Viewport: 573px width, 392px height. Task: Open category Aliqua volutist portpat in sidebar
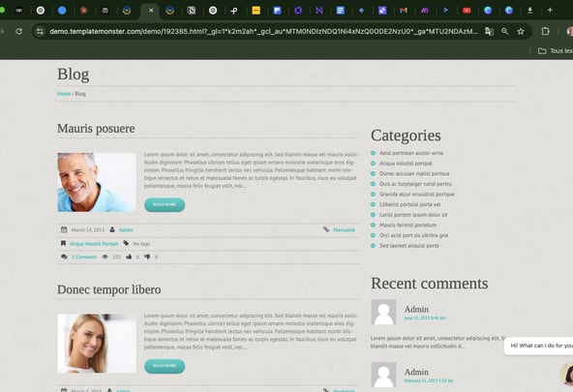tap(406, 164)
